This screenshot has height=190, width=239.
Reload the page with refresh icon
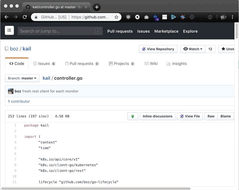(25, 17)
